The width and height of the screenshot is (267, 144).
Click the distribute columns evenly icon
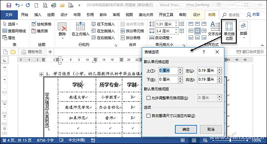point(182,31)
